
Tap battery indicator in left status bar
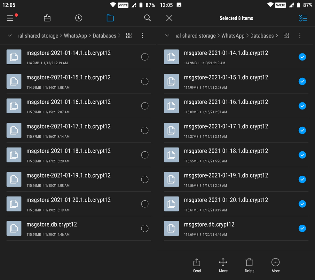click(x=141, y=5)
